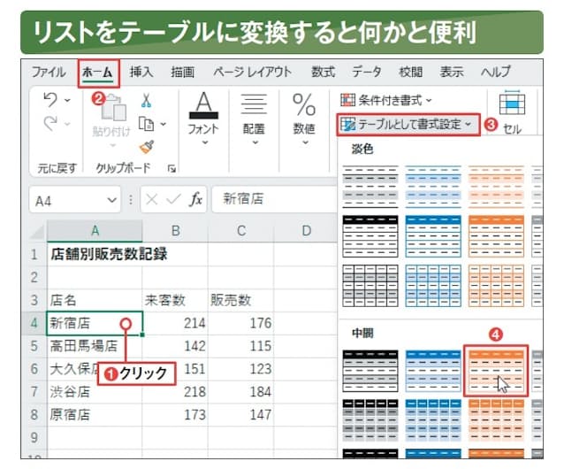Open the フォント group icon
Screen dimensions: 564x469
tap(203, 105)
